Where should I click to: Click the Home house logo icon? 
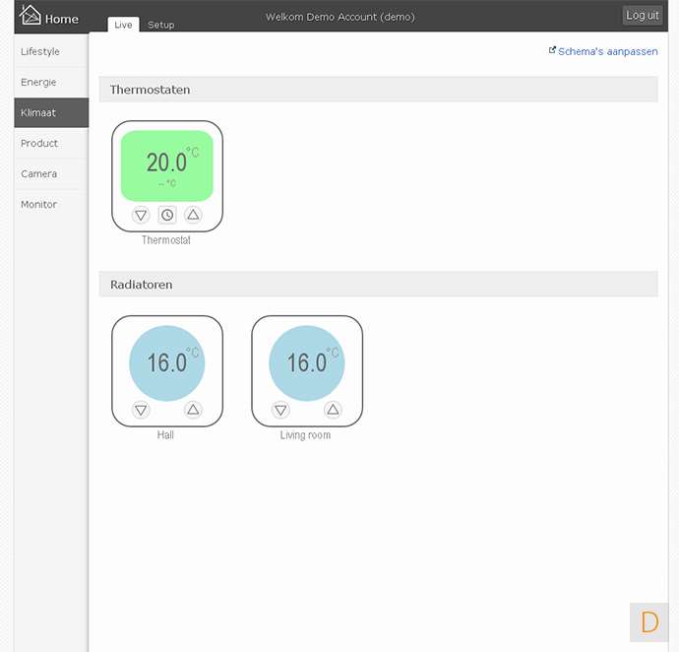tap(31, 16)
